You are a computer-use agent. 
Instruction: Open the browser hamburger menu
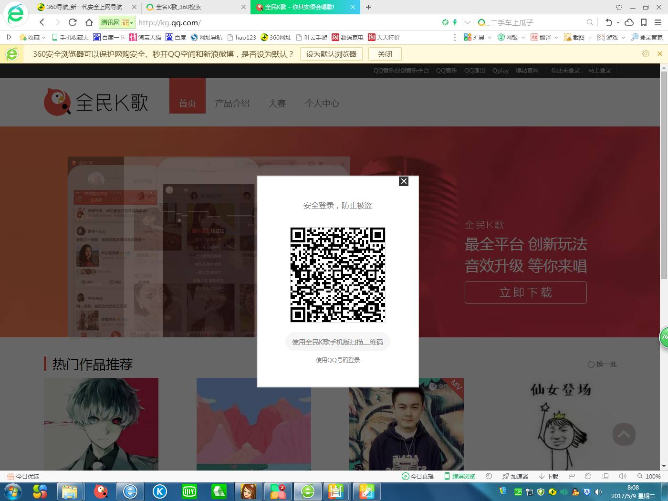point(658,22)
